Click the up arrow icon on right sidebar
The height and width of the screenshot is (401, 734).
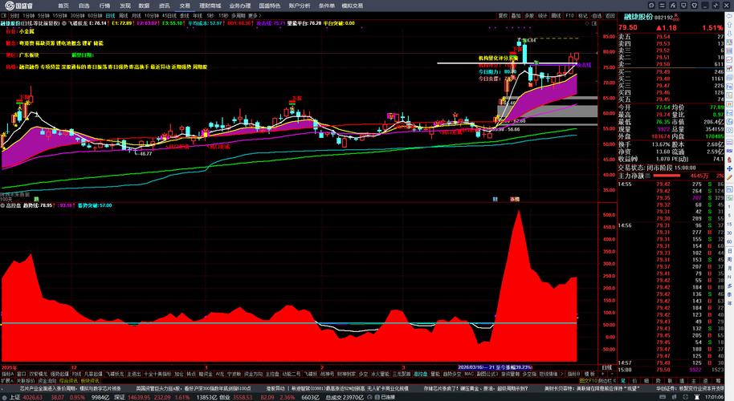(729, 25)
